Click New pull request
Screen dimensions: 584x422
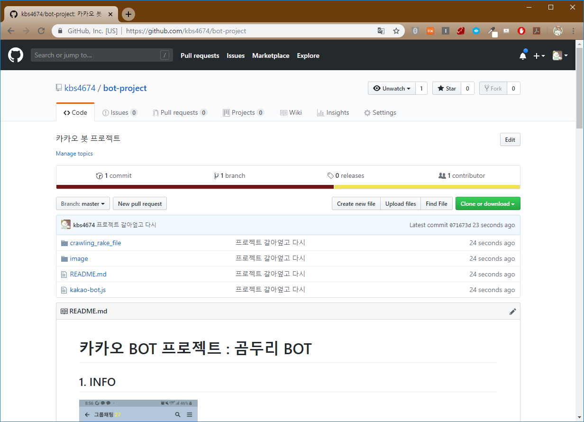point(140,203)
